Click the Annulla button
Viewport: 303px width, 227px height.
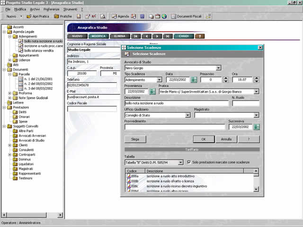[x=226, y=139]
